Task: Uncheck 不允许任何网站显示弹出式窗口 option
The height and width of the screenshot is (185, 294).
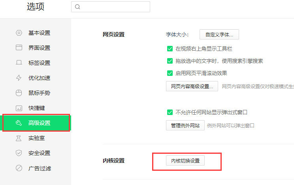Action: pos(170,112)
